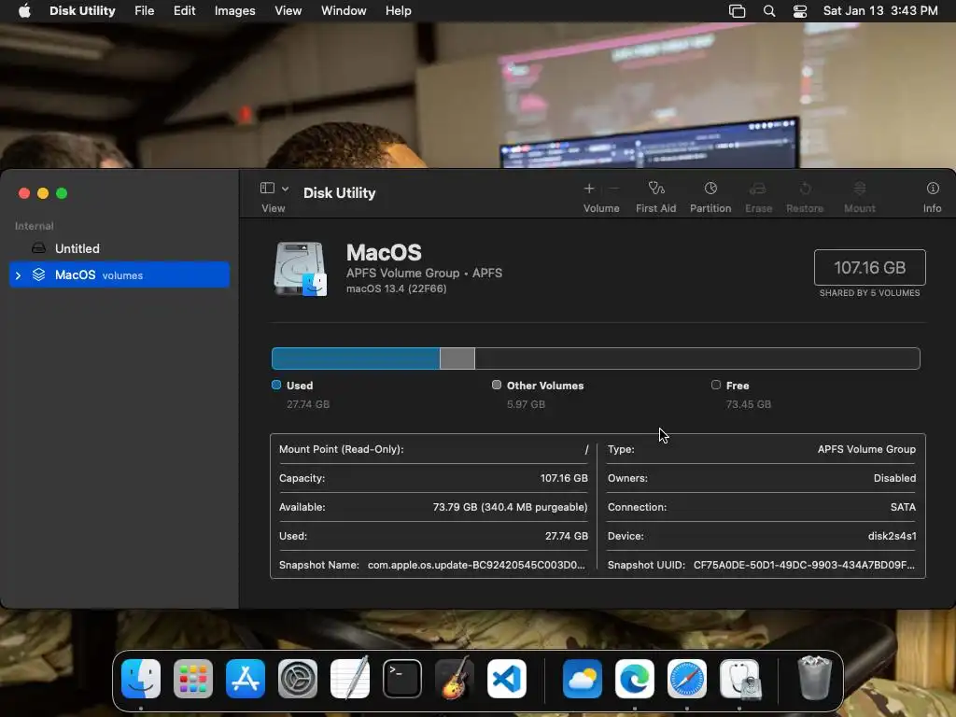The image size is (956, 717).
Task: Click the date and time in the menu bar
Action: 880,11
